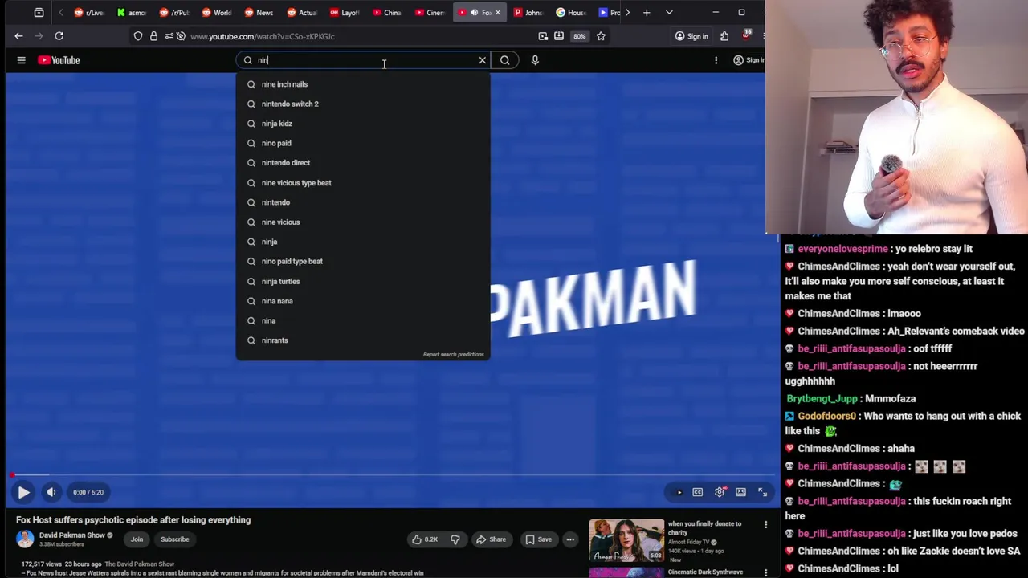This screenshot has width=1028, height=578.
Task: Choose the 'ninrants' suggestion
Action: pos(363,340)
